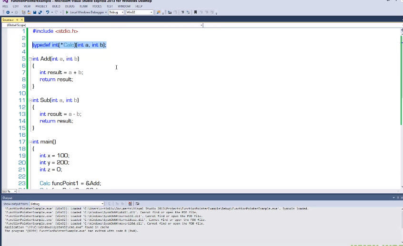Open the WINDOW menu
The height and width of the screenshot is (246, 403).
pyautogui.click(x=124, y=6)
